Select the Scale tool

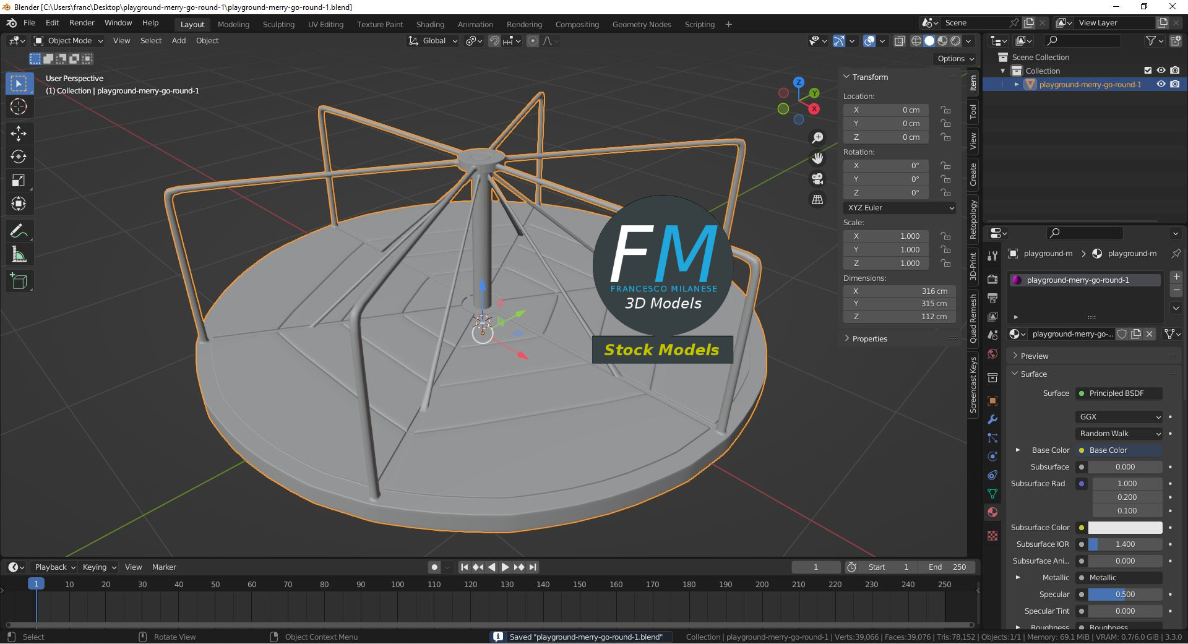[x=19, y=180]
